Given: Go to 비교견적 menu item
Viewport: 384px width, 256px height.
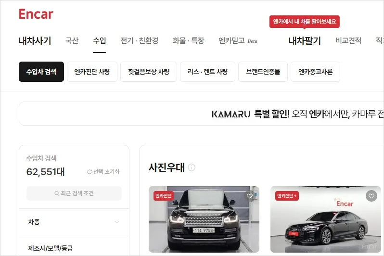Looking at the screenshot, I should coord(348,40).
